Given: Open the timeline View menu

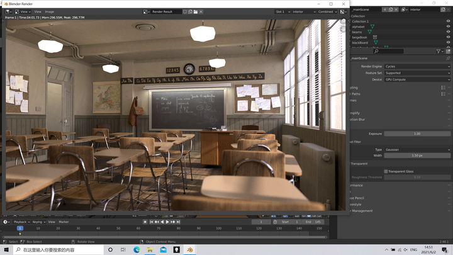Looking at the screenshot, I should pos(52,222).
